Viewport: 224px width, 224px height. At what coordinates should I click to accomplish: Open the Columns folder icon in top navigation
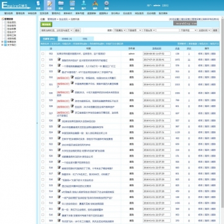click(61, 5)
